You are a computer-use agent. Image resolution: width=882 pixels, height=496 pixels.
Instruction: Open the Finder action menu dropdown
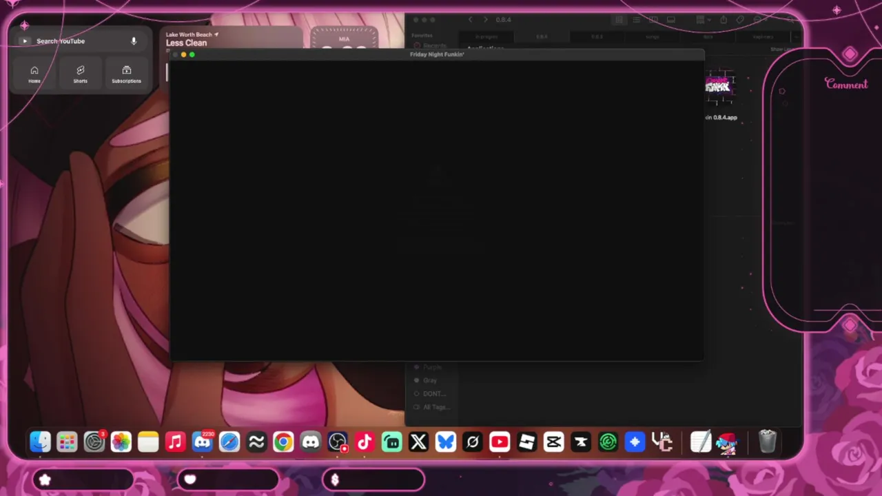pyautogui.click(x=760, y=20)
